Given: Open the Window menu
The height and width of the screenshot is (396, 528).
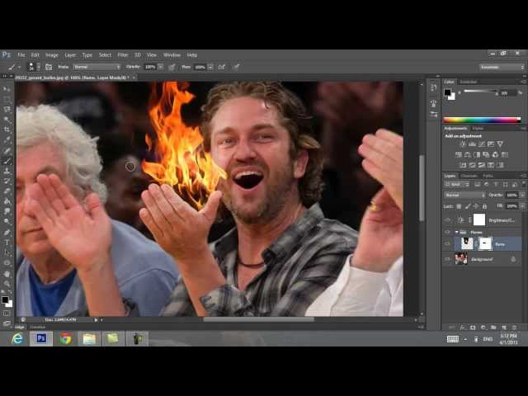Looking at the screenshot, I should click(172, 55).
